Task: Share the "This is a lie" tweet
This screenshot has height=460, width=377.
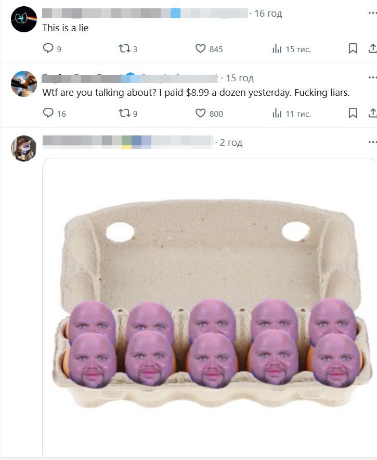Action: pos(373,48)
